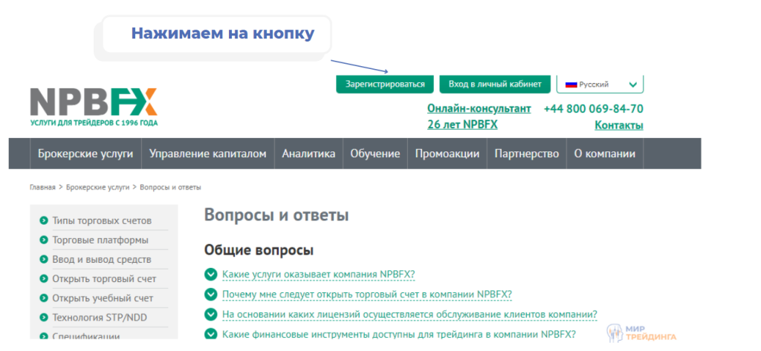Open the Онлайн-консультант link
This screenshot has height=351, width=761.
coord(479,108)
